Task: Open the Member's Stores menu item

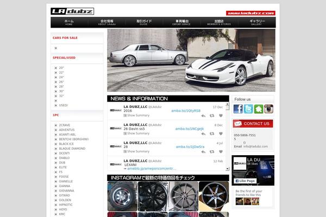Action: click(219, 22)
